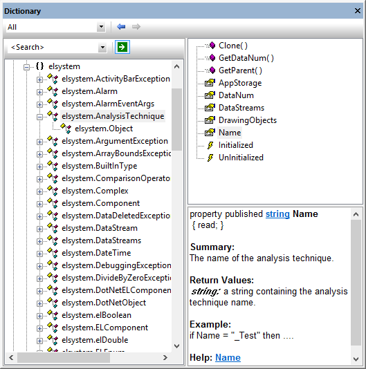Viewport: 366px width, 369px height.
Task: Select the GetDataNum() method
Action: coord(246,57)
